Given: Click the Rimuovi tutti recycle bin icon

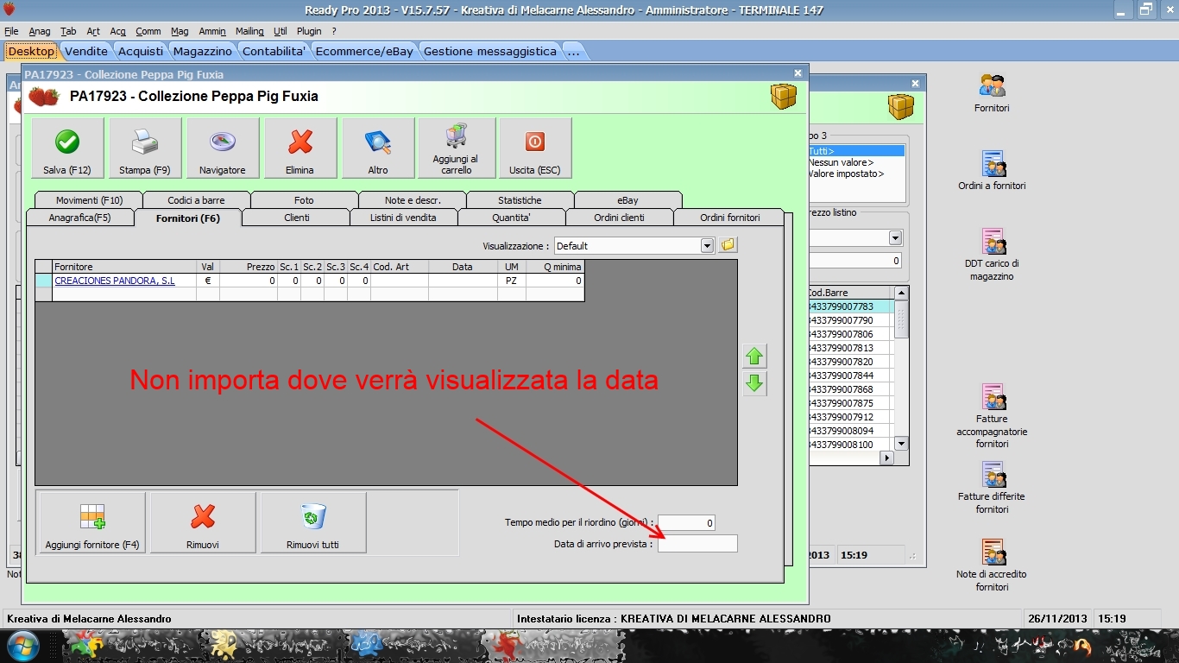Looking at the screenshot, I should pyautogui.click(x=312, y=516).
